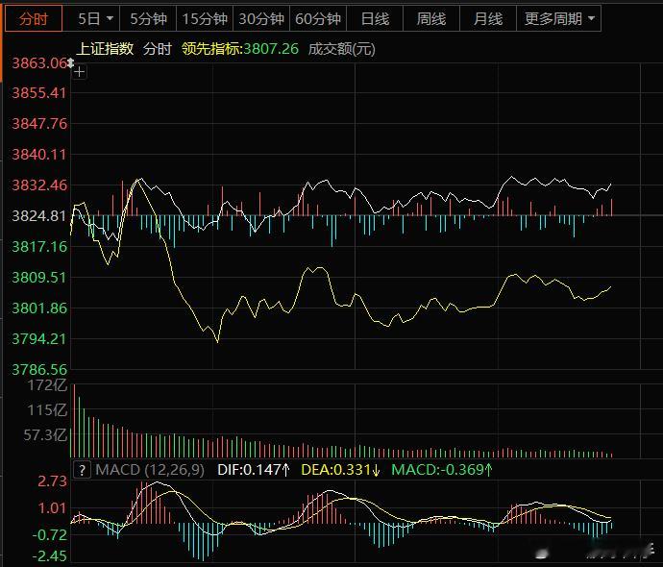Switch to the 60分钟 tab

tap(318, 18)
